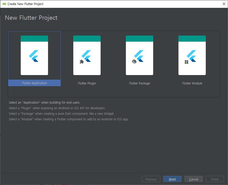Select the Flutter Module project icon
Screen dimensions: 228x185
point(192,55)
